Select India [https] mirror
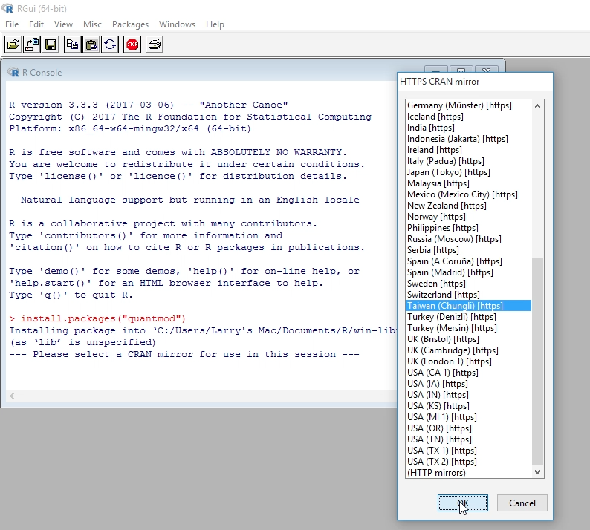This screenshot has height=530, width=590. [x=468, y=128]
